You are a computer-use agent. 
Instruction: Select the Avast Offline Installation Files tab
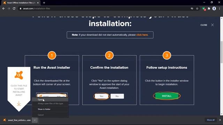pyautogui.click(x=21, y=3)
